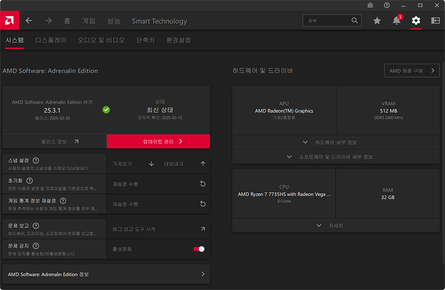Click the 릴리스: 2025-02-25 date text
445x290 pixels.
52,118
